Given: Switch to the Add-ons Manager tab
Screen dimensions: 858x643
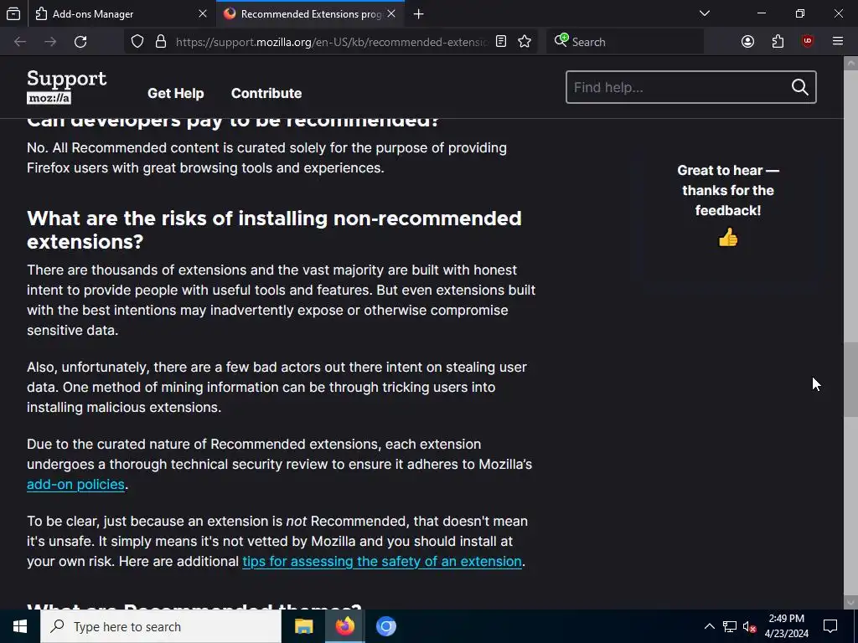Looking at the screenshot, I should point(121,13).
